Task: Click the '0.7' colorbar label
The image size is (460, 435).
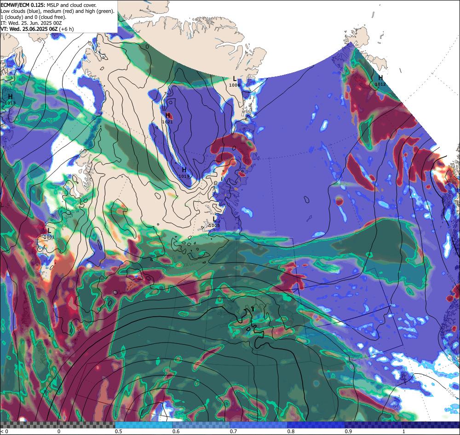Action: pos(234,431)
